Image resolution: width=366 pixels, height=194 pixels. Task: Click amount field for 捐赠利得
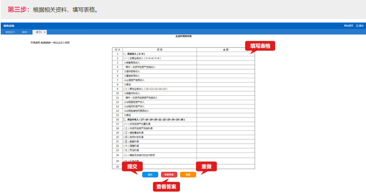click(x=226, y=146)
